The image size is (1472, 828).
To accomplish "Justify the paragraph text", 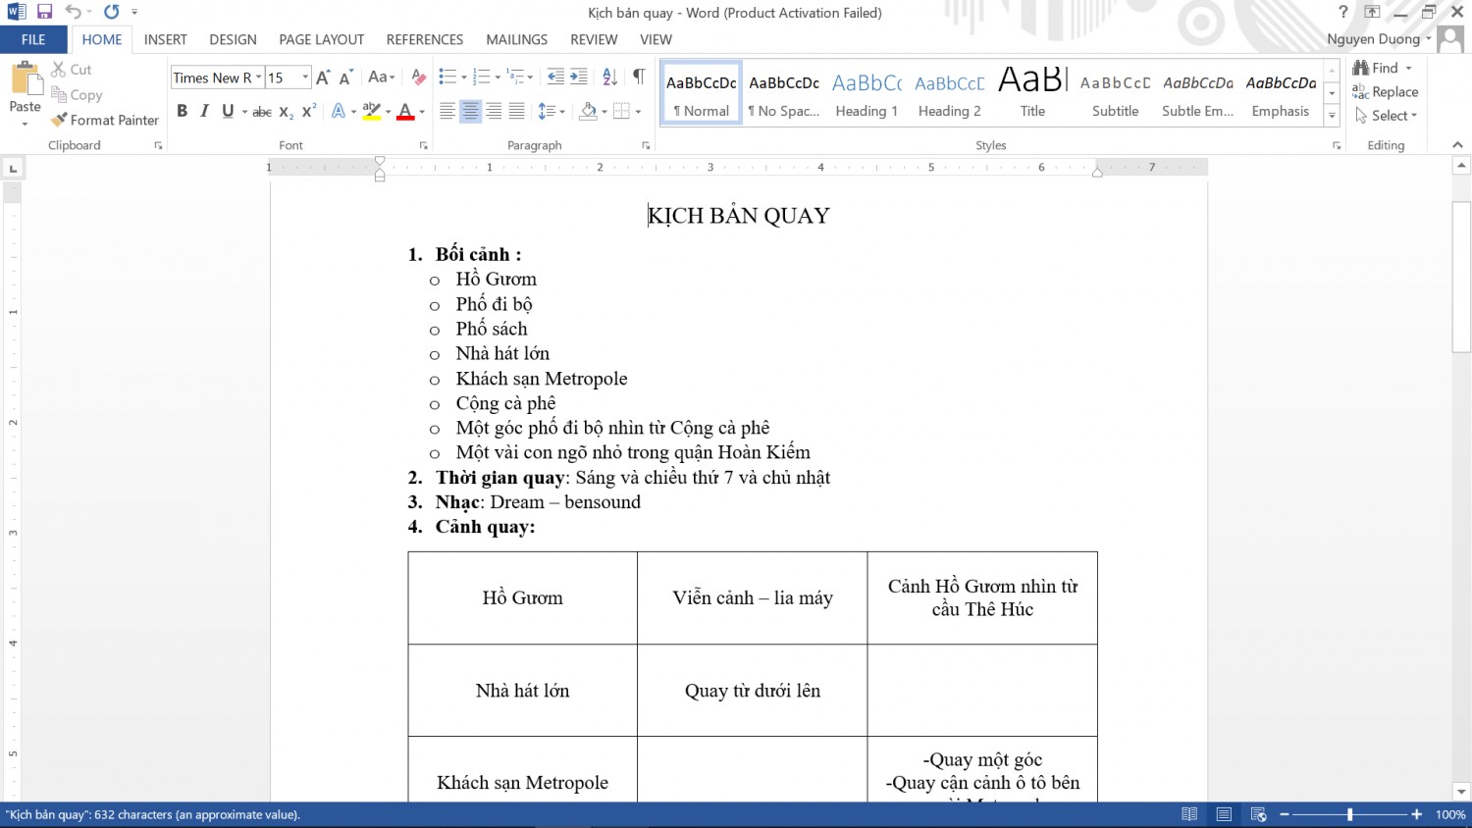I will point(516,112).
